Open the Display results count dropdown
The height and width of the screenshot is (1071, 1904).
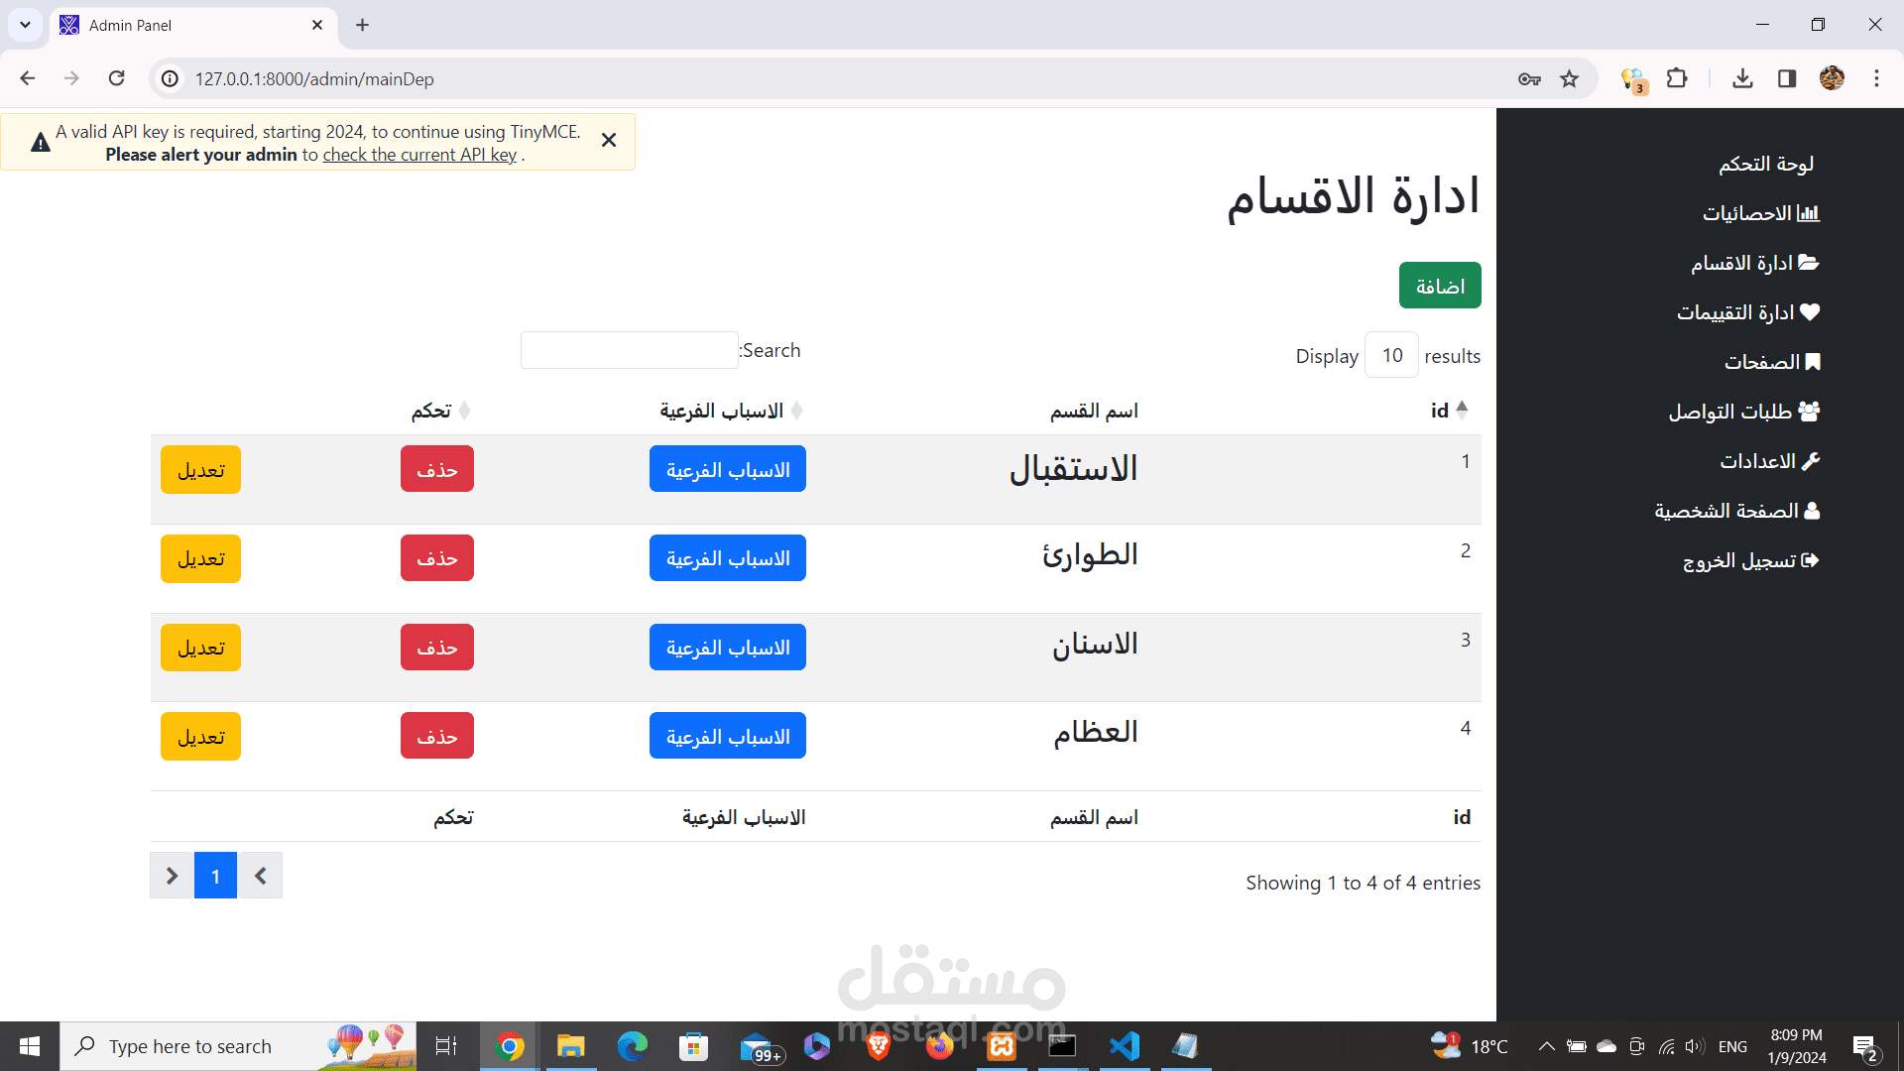coord(1391,355)
